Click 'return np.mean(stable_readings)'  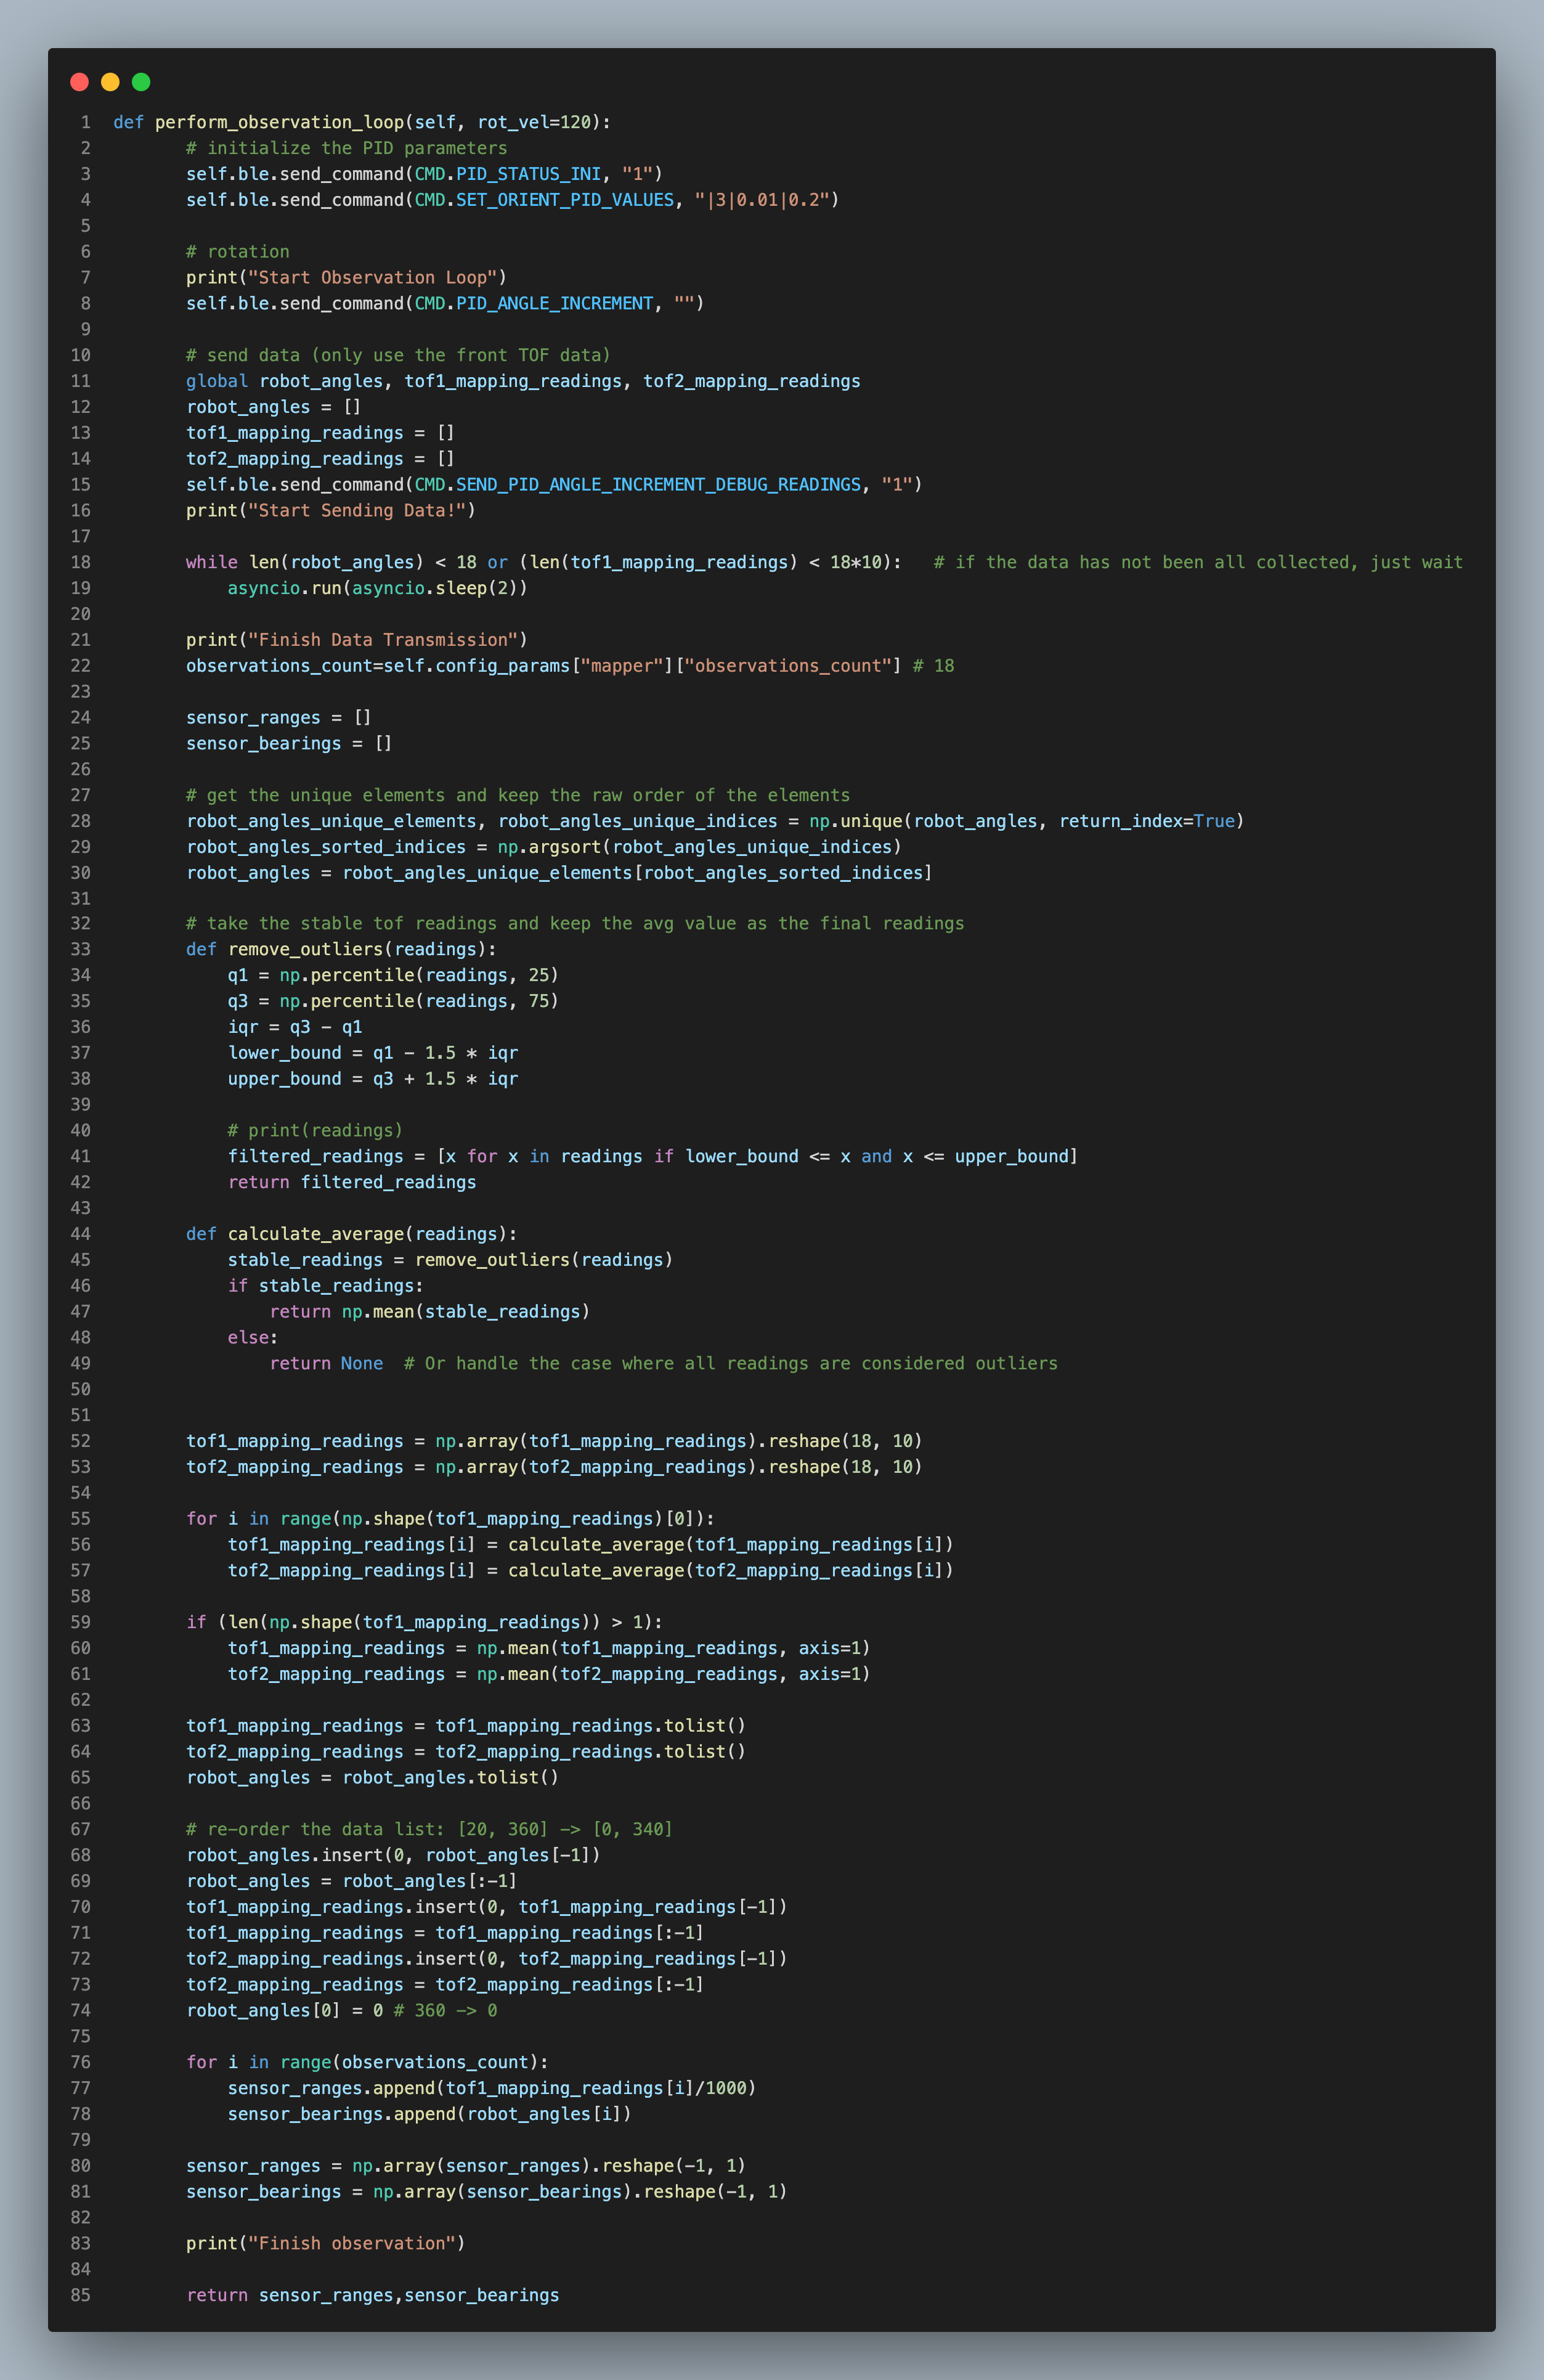pos(430,1312)
